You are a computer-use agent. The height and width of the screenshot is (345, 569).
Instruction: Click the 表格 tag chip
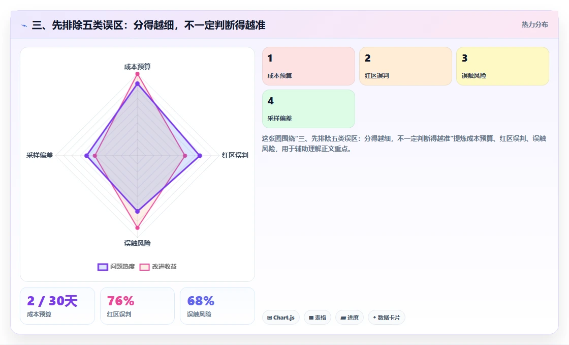click(318, 318)
